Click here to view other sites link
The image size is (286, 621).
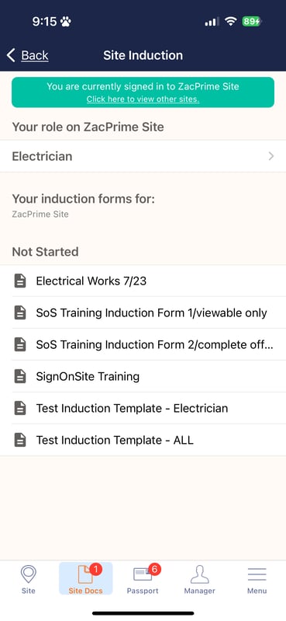[143, 99]
